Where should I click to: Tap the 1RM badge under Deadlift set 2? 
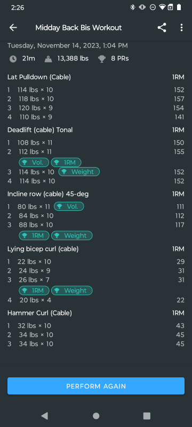pyautogui.click(x=66, y=163)
